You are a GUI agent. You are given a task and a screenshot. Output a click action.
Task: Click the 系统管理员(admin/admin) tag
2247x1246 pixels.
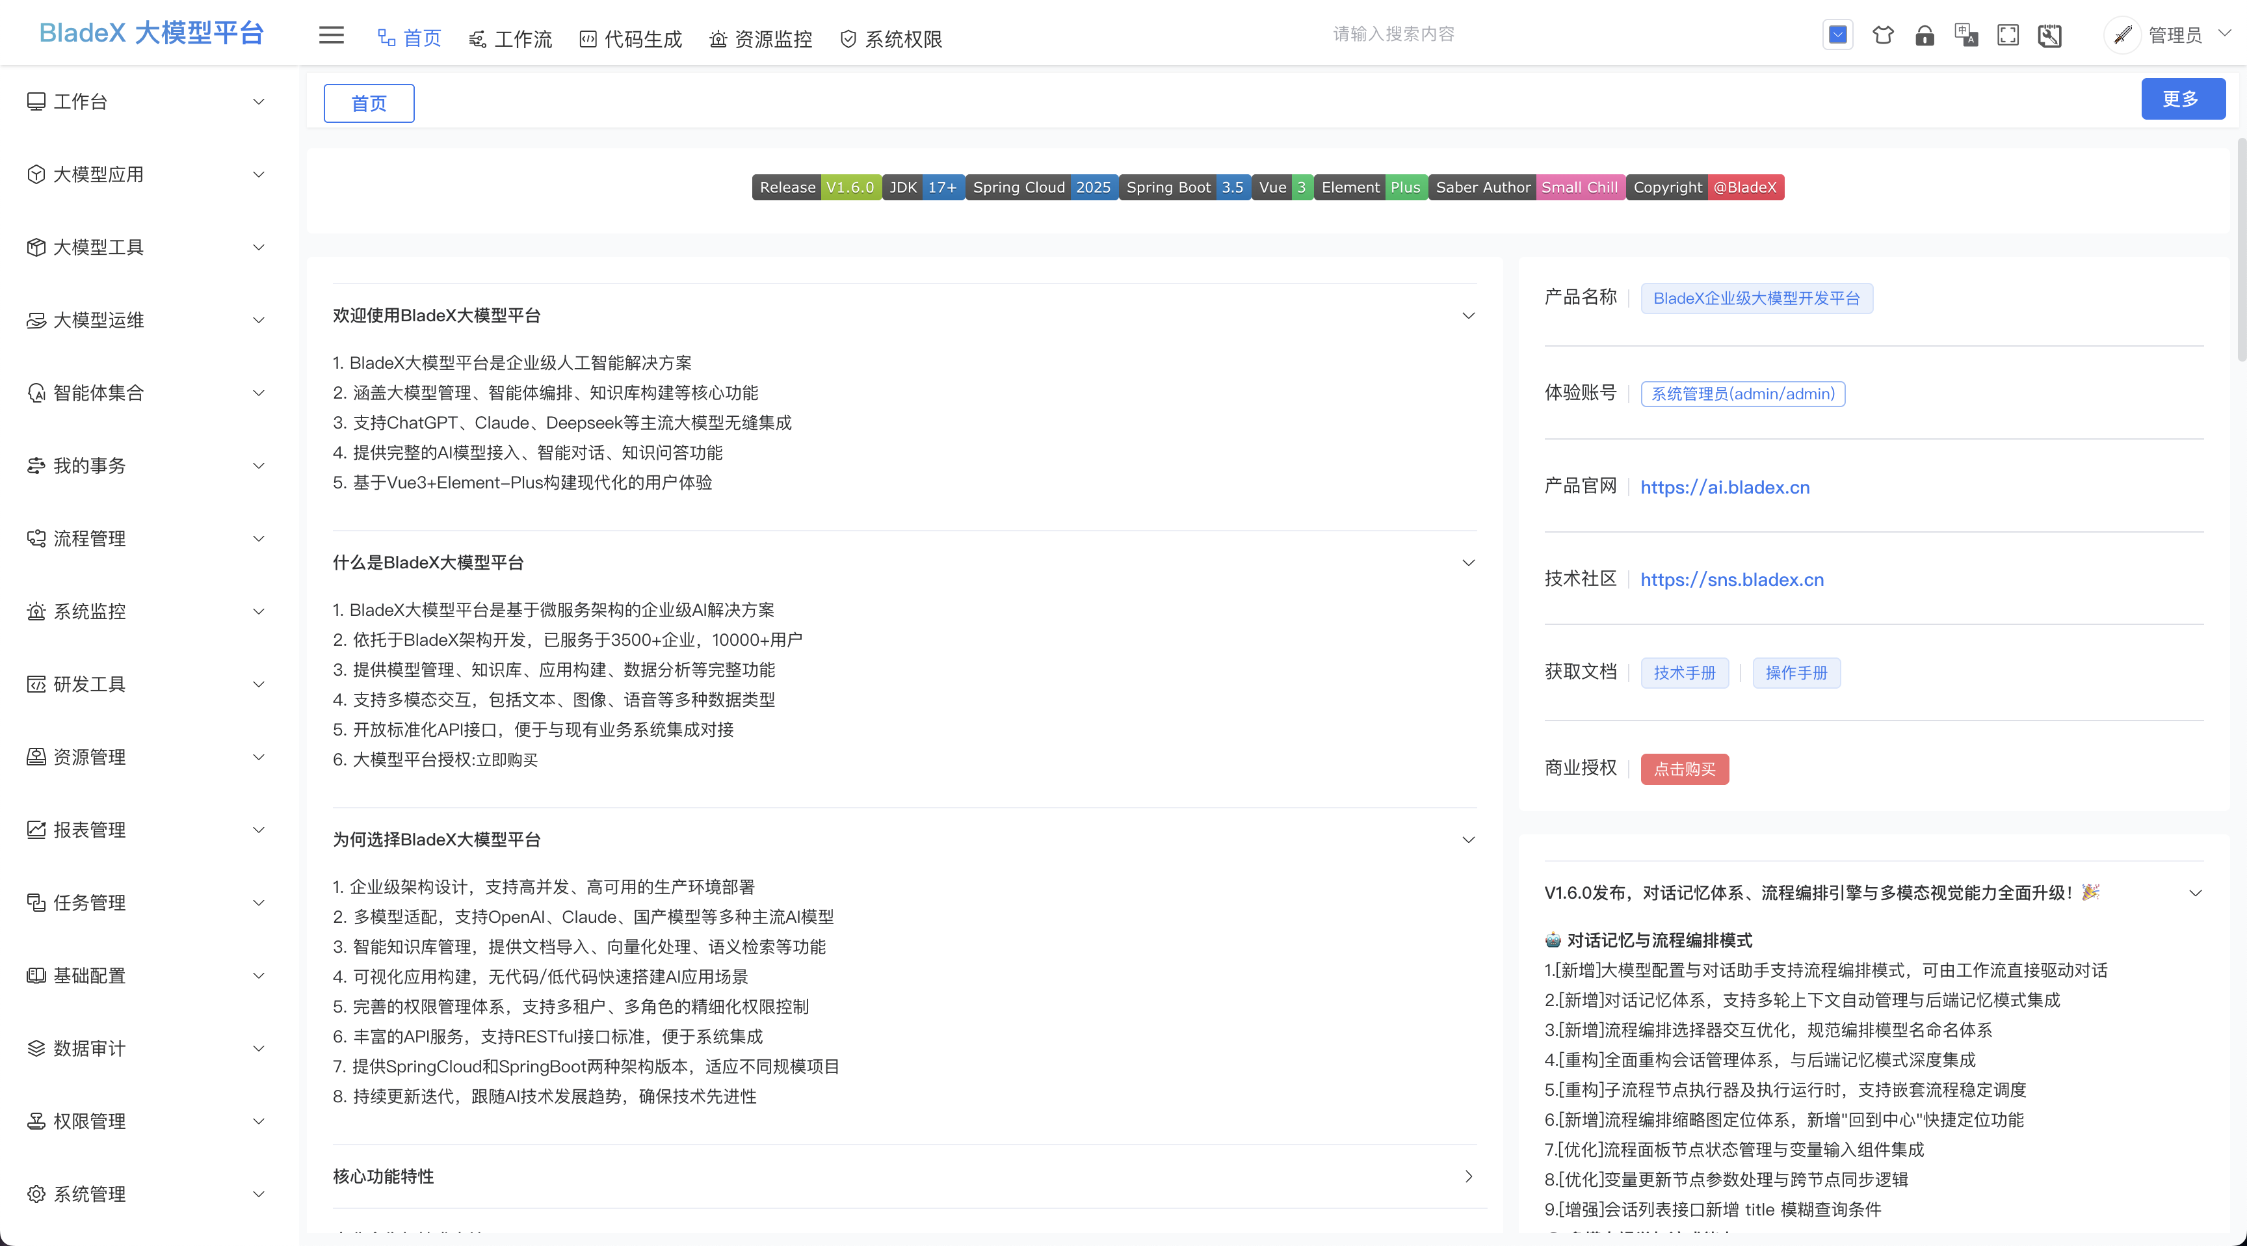pyautogui.click(x=1743, y=393)
